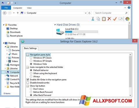Expand the Homegroup tree node
This screenshot has width=139, height=108.
click(5, 65)
